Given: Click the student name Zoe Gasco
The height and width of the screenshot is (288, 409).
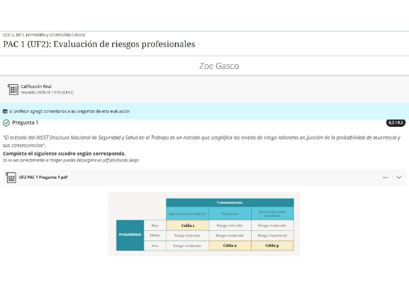Looking at the screenshot, I should pos(219,66).
